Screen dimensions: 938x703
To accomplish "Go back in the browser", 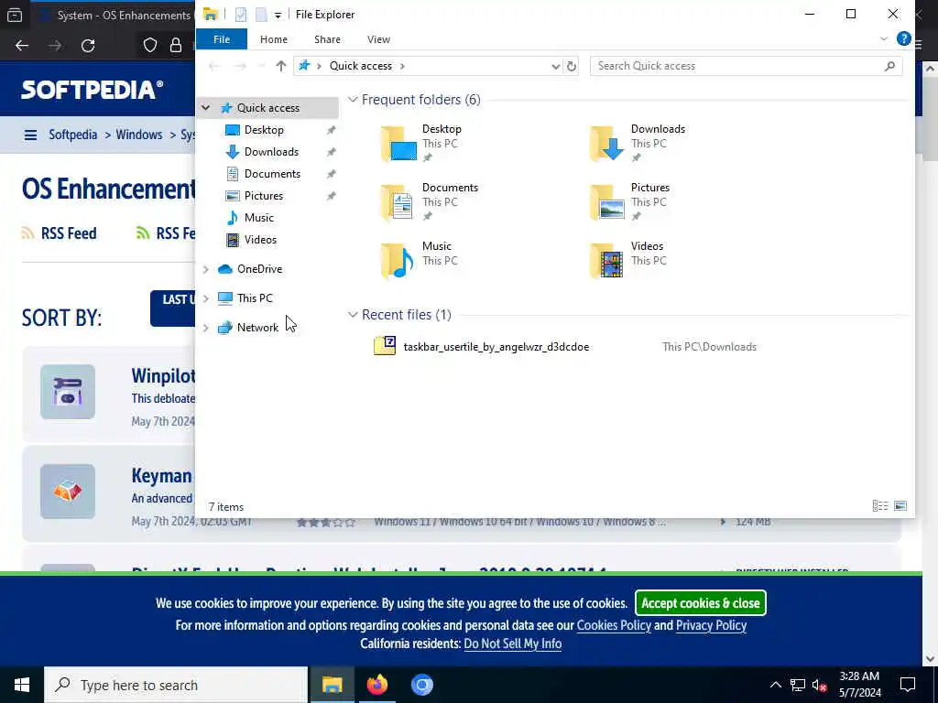I will point(22,46).
